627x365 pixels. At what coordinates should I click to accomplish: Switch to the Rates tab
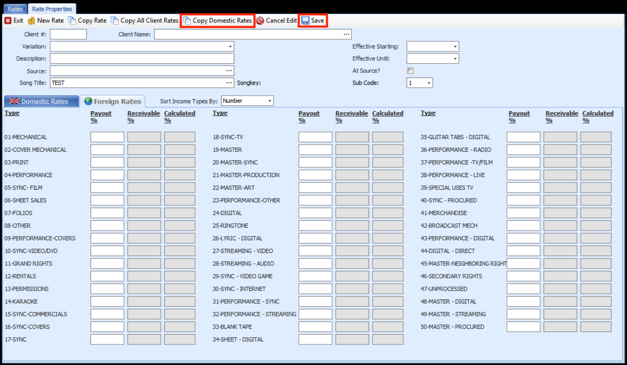[15, 9]
